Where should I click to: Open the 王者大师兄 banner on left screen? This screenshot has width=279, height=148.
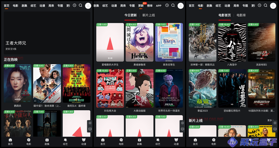tap(47, 33)
